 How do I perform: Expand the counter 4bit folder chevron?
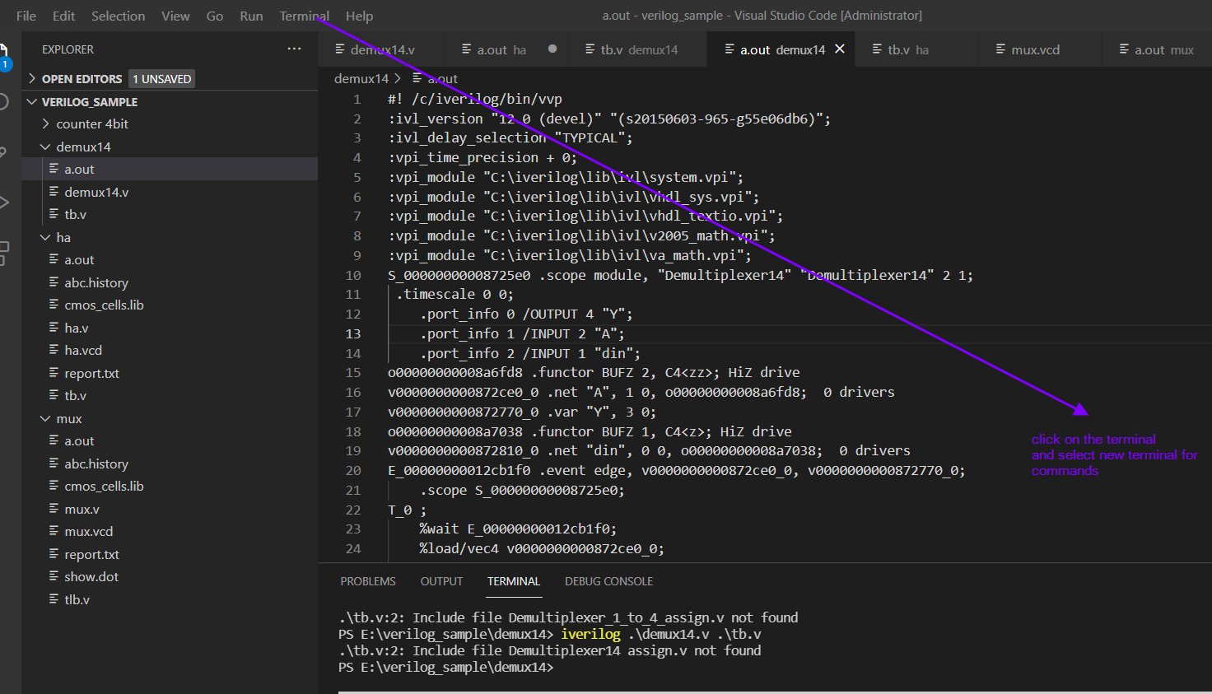coord(46,124)
